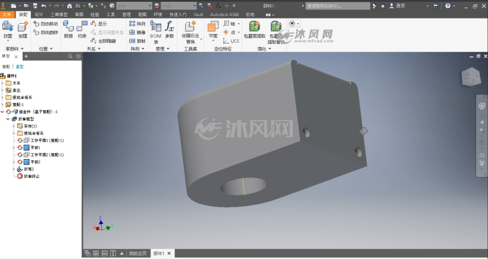Click the Home icon in quick access toolbar
Image resolution: width=488 pixels, height=259 pixels.
point(70,5)
